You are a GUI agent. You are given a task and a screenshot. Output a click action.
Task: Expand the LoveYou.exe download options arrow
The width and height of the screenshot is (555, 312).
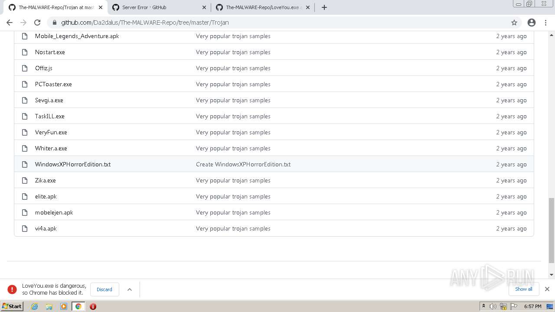[x=129, y=289]
